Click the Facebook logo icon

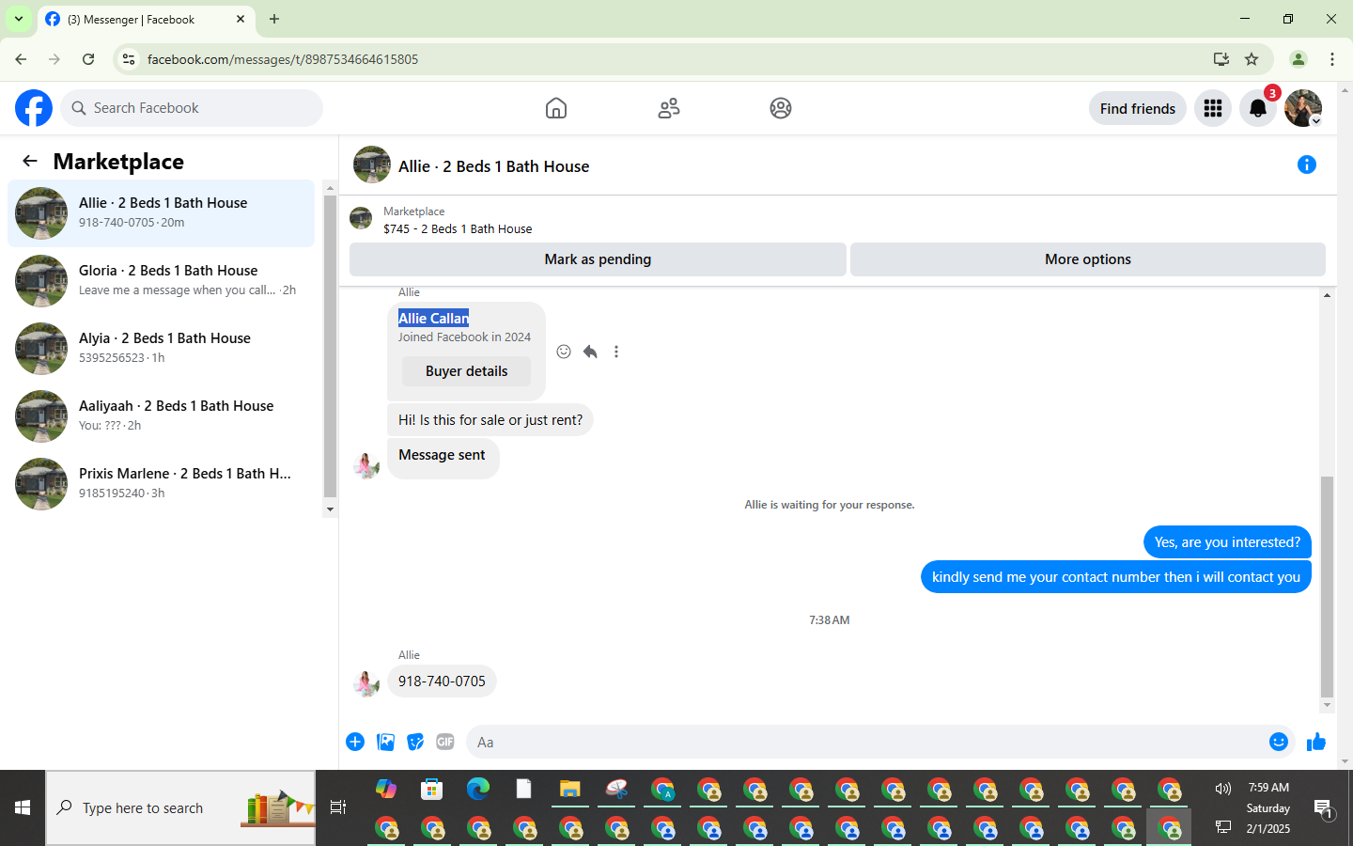tap(34, 108)
